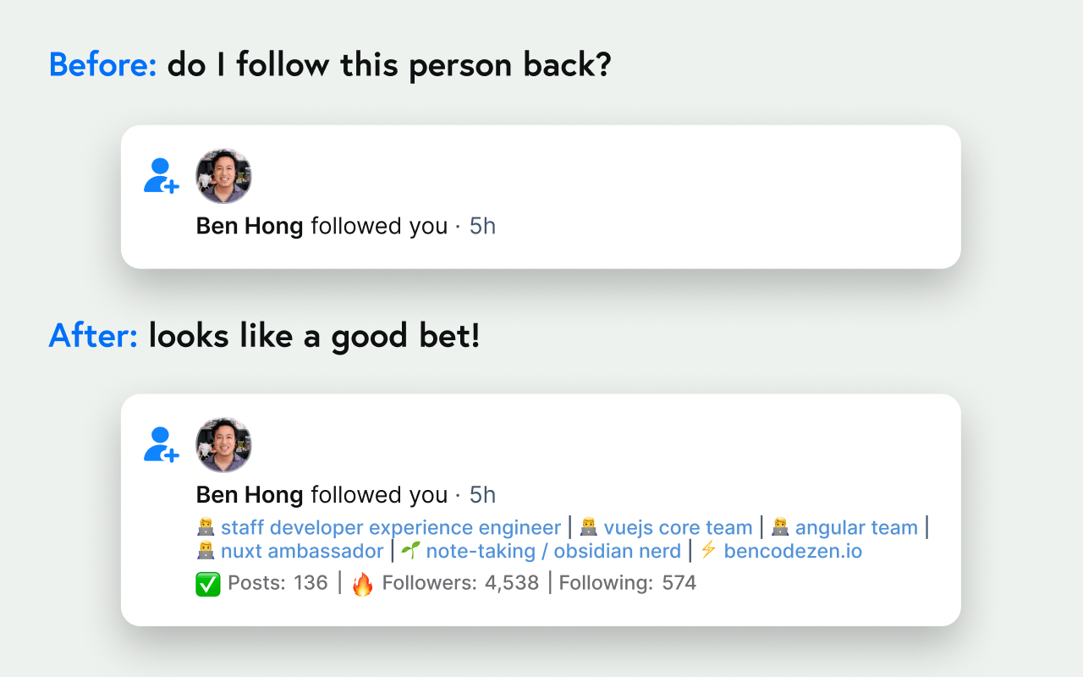
Task: Open the nuxt ambassador link
Action: click(x=302, y=552)
